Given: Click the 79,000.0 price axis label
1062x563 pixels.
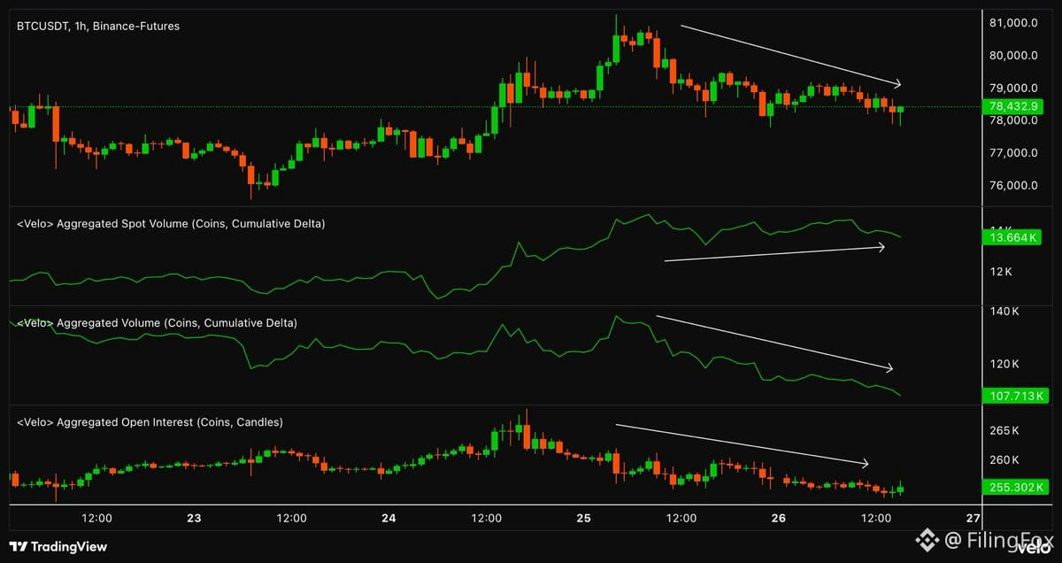Looking at the screenshot, I should click(1014, 88).
